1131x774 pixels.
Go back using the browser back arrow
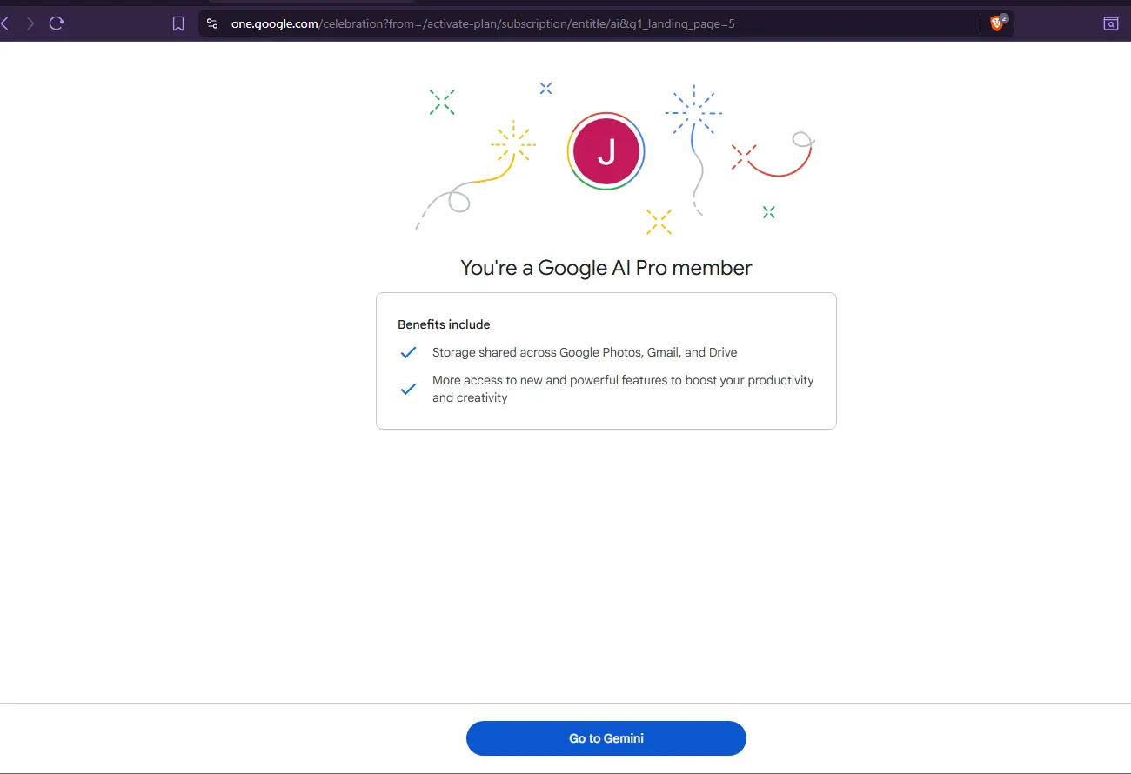5,23
